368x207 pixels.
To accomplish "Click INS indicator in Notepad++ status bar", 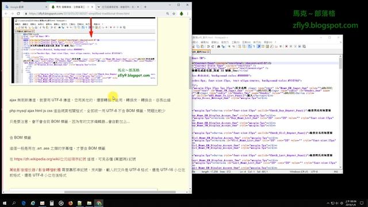I will point(336,172).
